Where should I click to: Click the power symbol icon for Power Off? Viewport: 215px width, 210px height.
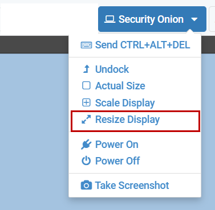click(86, 160)
